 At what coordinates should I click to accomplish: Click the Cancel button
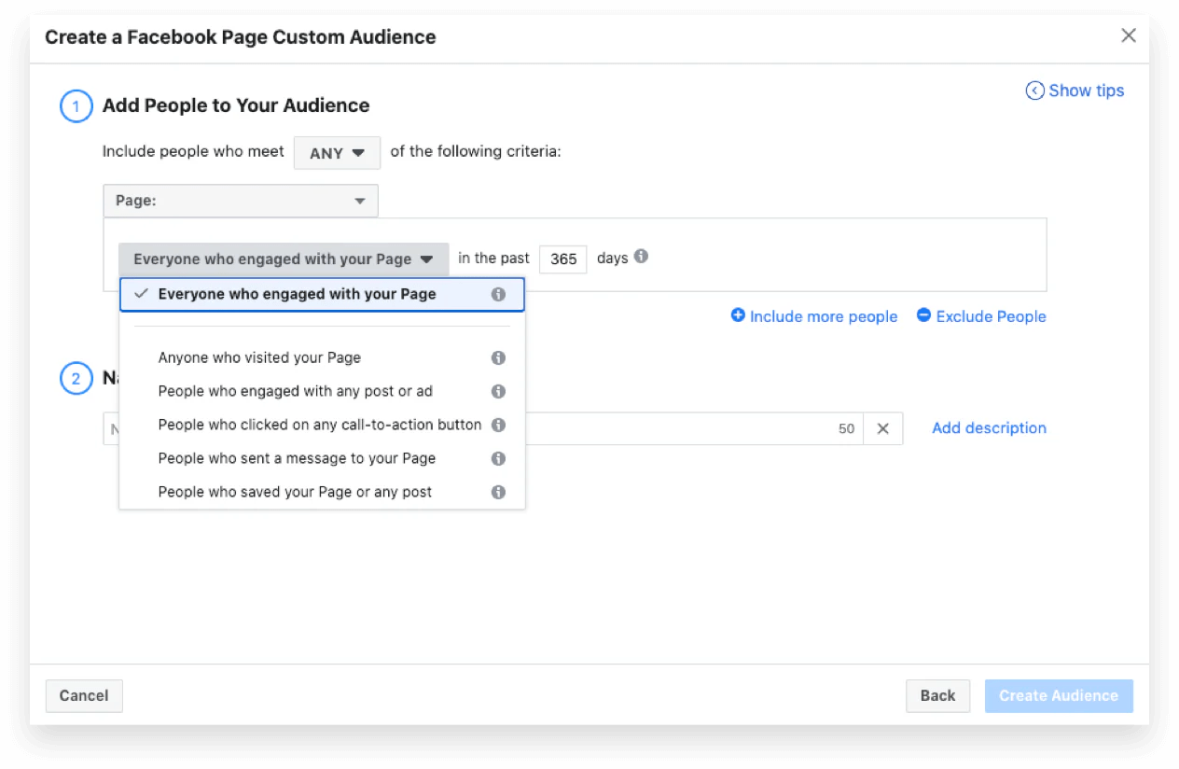84,695
